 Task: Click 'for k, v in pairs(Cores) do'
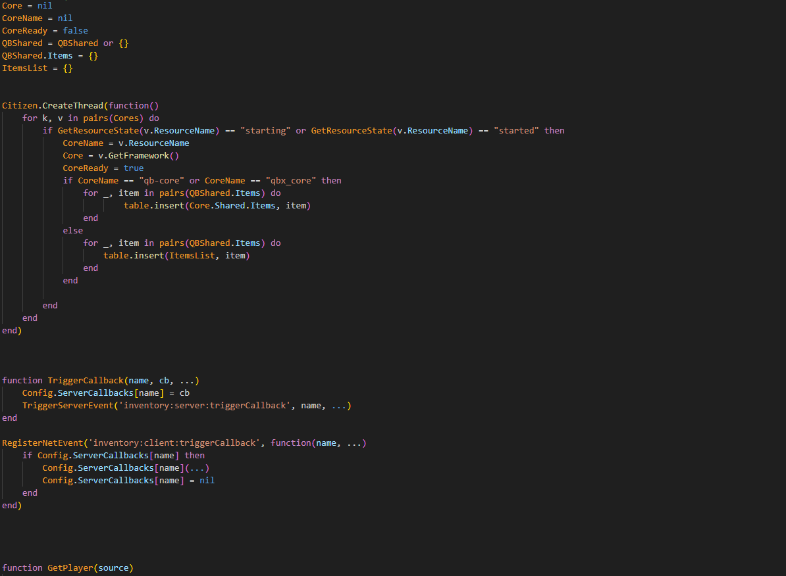(x=91, y=118)
